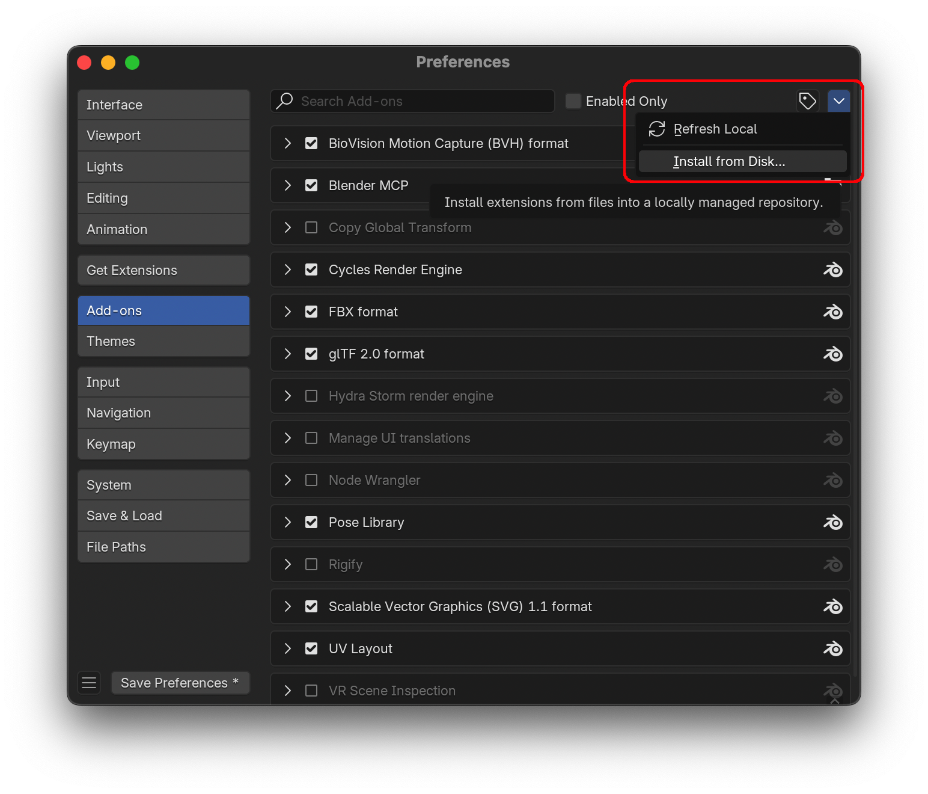Expand the Blender MCP add-on details
Viewport: 928px width, 794px height.
tap(288, 185)
